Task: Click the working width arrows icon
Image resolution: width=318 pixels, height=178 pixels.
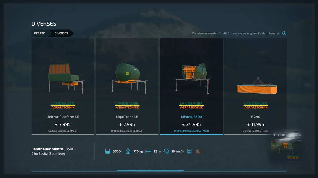Action: tap(148, 151)
